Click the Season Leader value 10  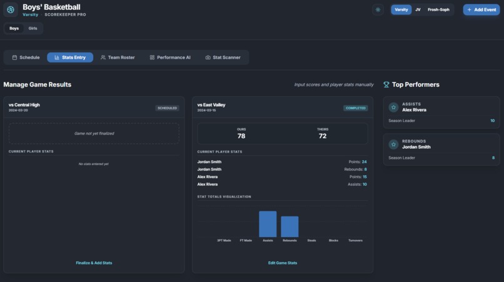[x=492, y=121]
